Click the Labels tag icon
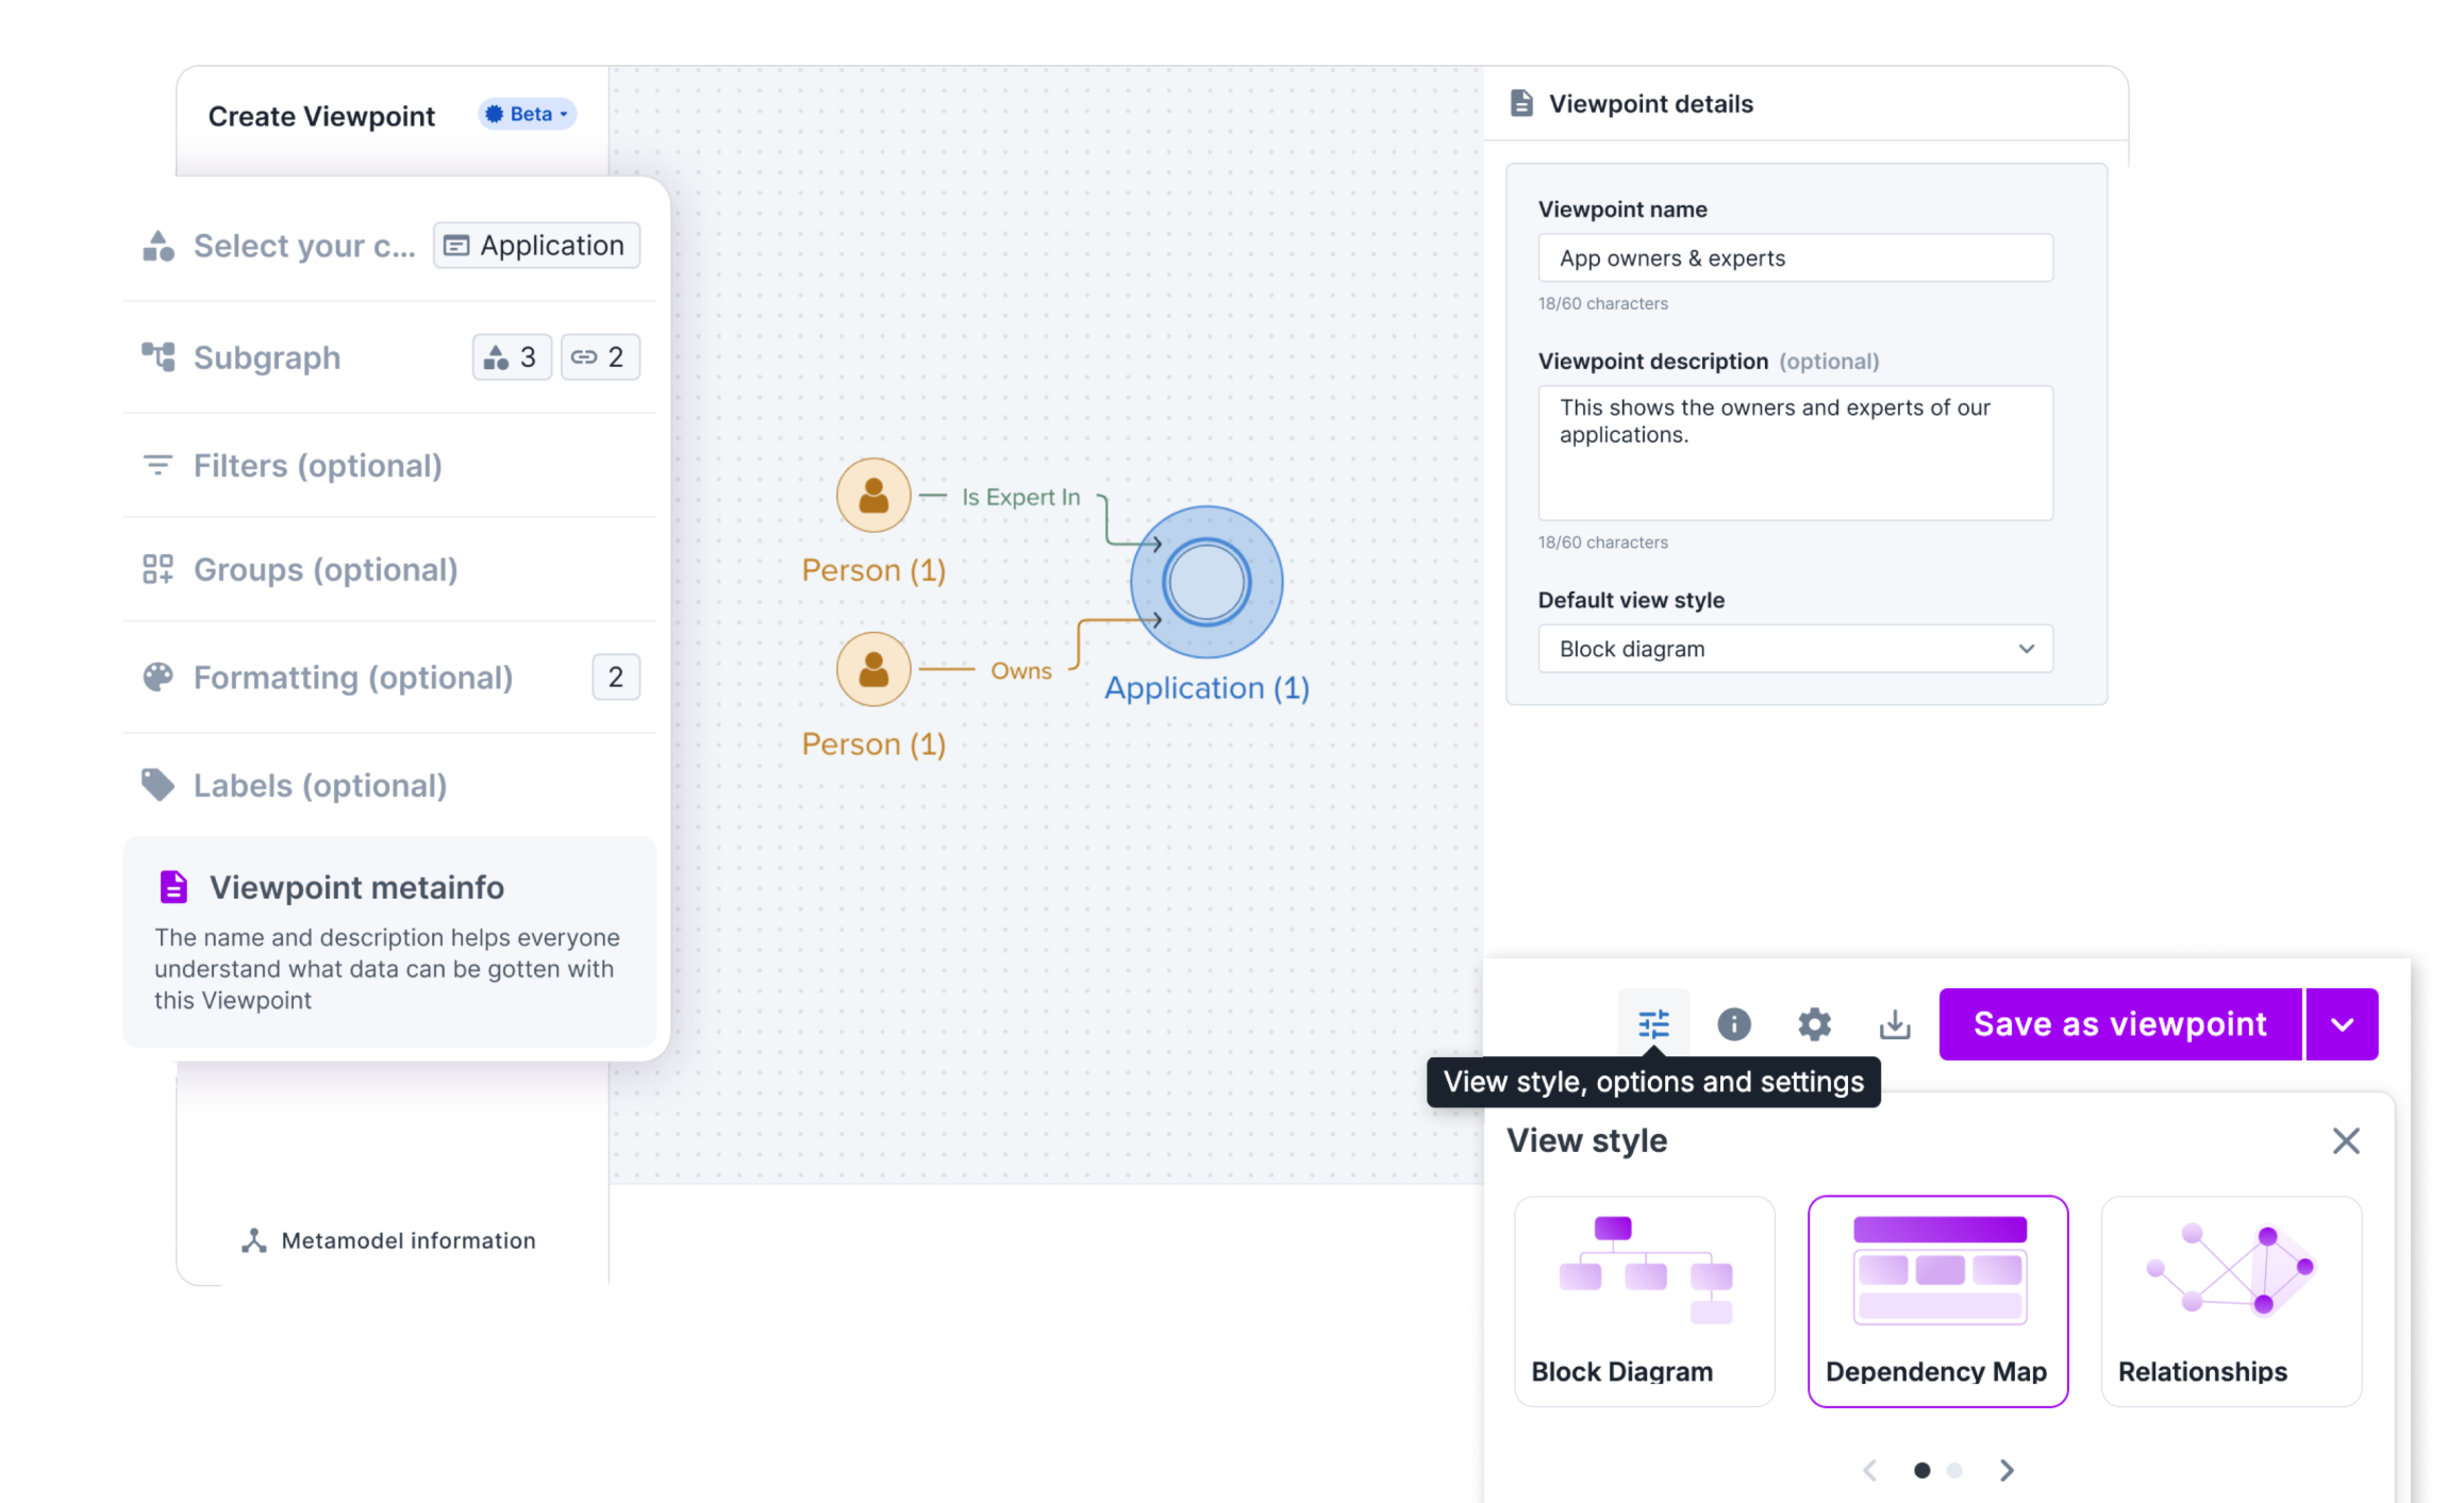Image resolution: width=2464 pixels, height=1503 pixels. click(158, 785)
